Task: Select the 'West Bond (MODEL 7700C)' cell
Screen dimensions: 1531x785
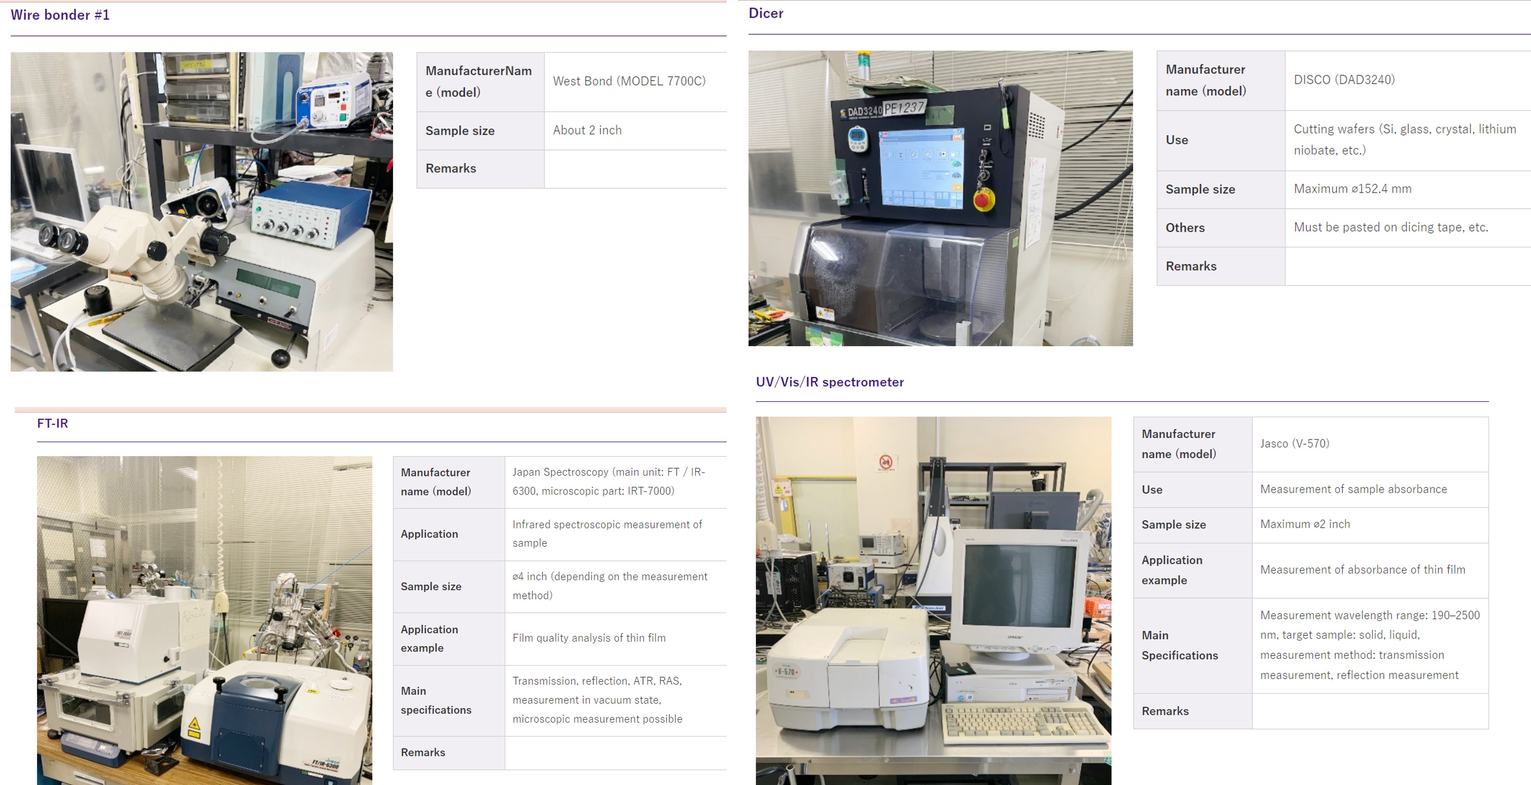Action: tap(635, 82)
